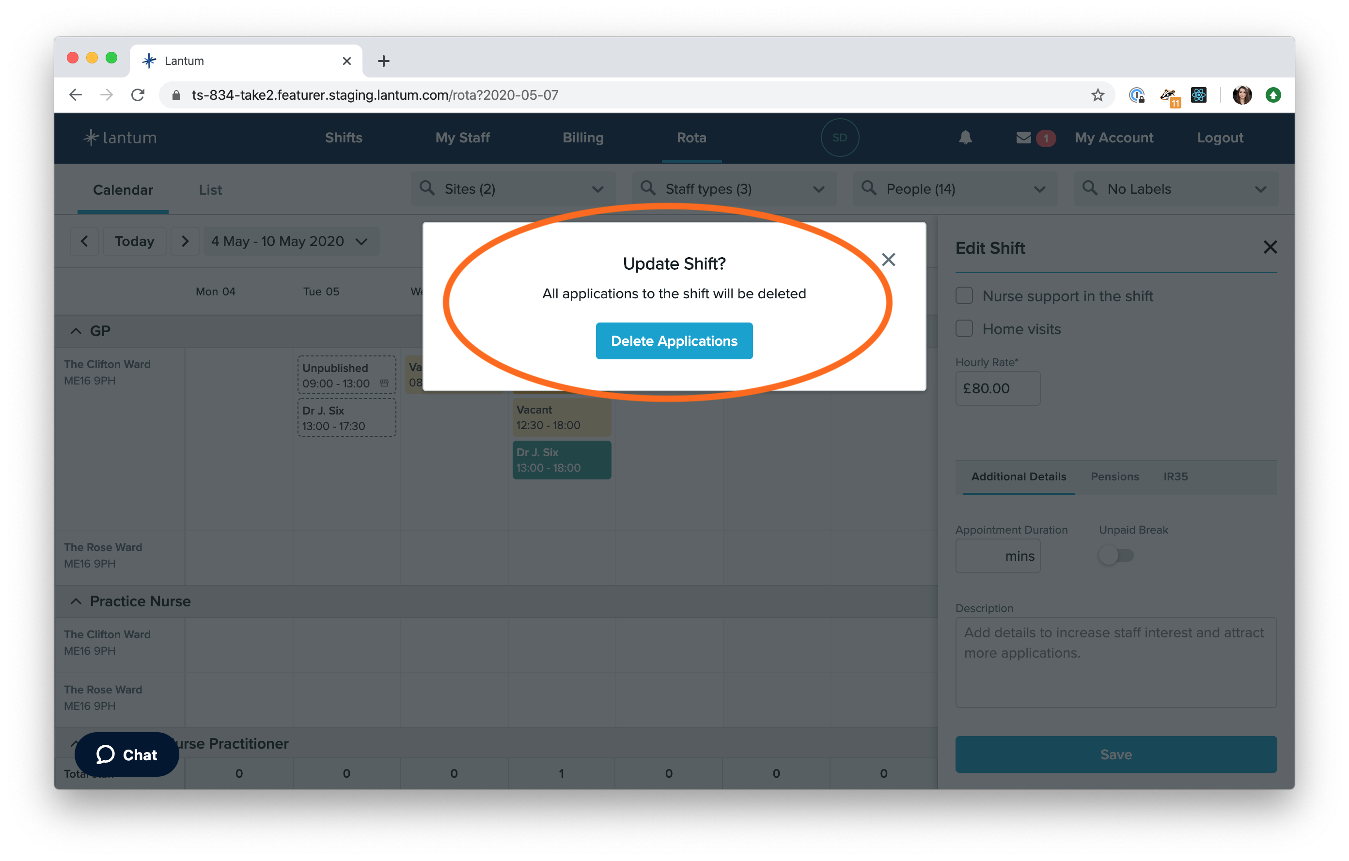Tick the Home visits checkbox
The height and width of the screenshot is (861, 1349).
point(964,329)
